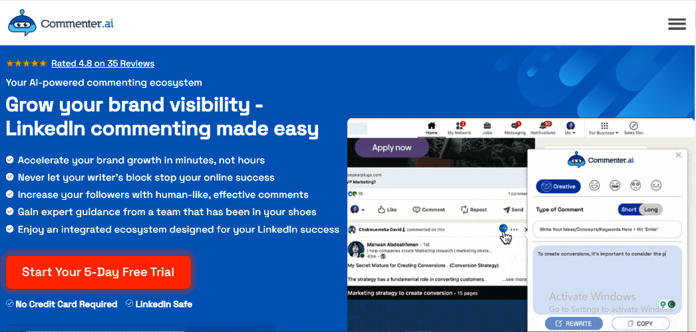Open Notifications bell in demo
696x332 pixels.
[543, 128]
